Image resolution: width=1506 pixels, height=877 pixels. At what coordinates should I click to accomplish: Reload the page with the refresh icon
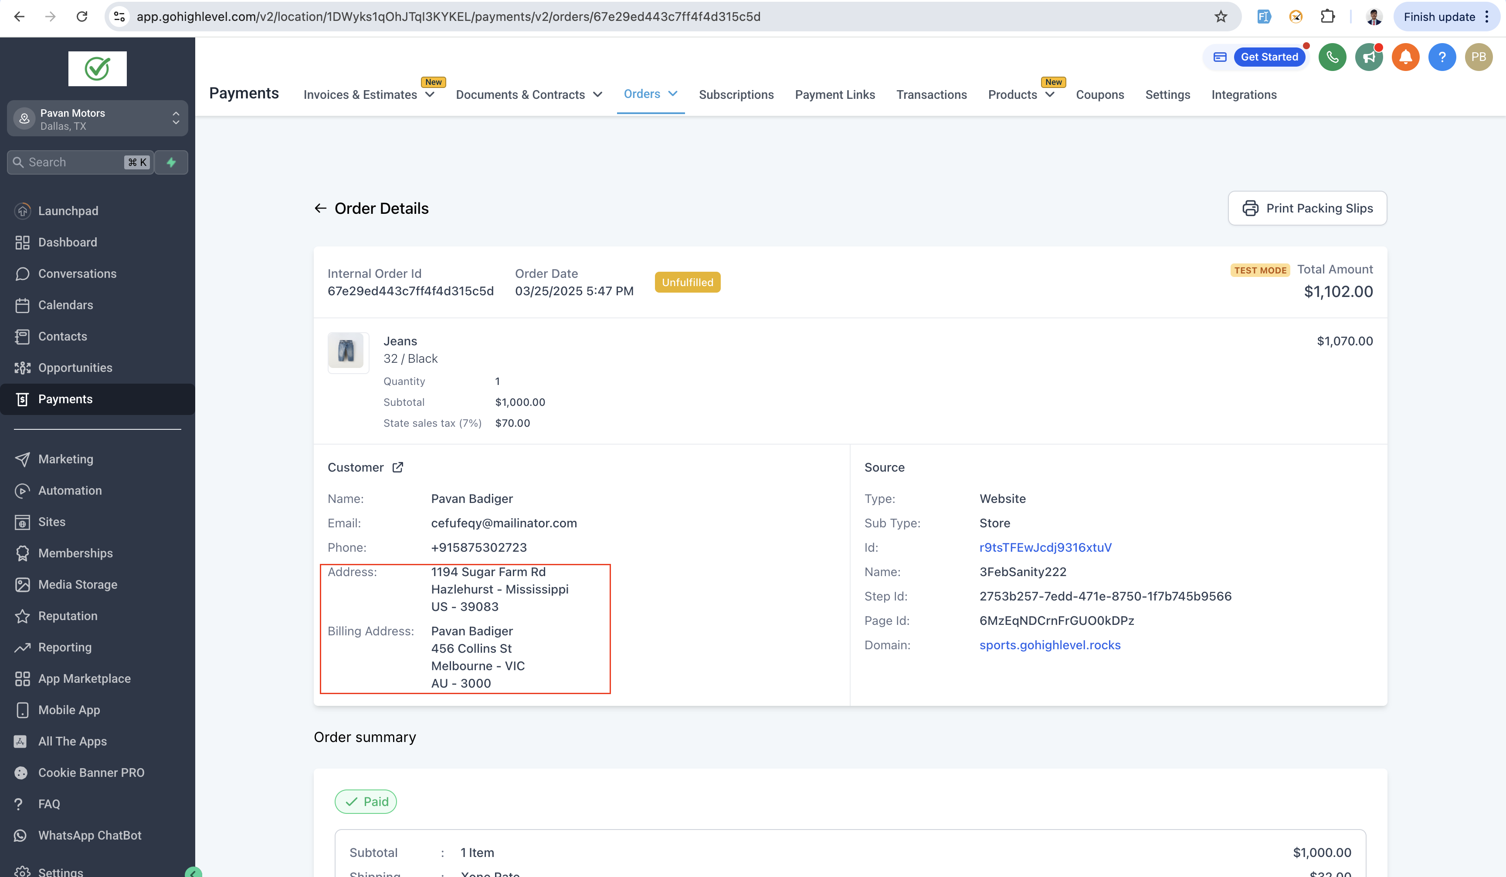coord(82,17)
